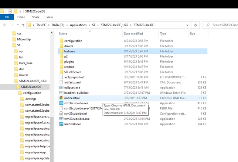The height and width of the screenshot is (162, 238).
Task: Click the Chrome icon beside notice.html
Action: (61, 98)
